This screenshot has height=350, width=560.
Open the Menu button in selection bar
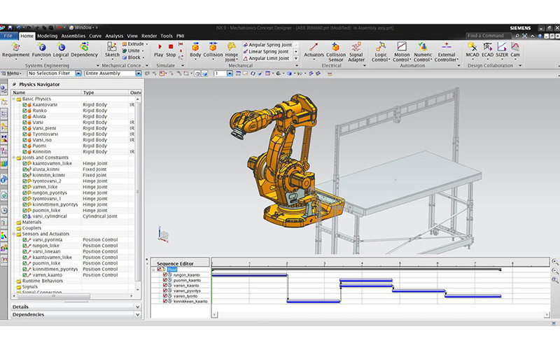[11, 73]
